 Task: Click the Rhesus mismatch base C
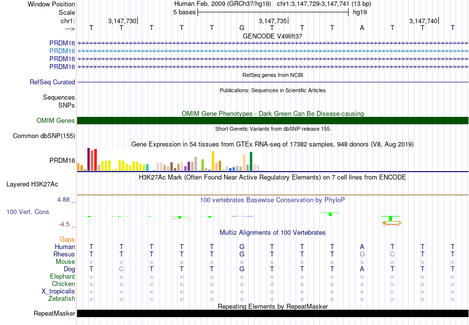pyautogui.click(x=392, y=254)
